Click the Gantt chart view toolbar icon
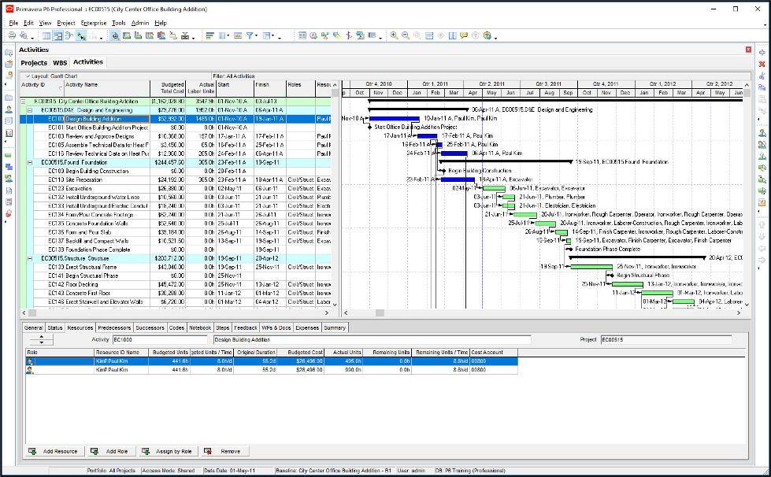The image size is (771, 477). pos(57,36)
